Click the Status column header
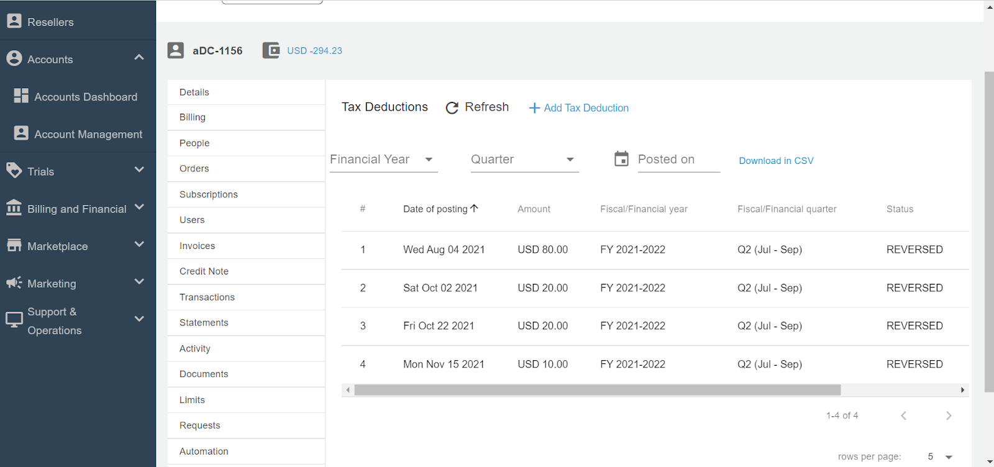The height and width of the screenshot is (467, 994). pyautogui.click(x=900, y=209)
